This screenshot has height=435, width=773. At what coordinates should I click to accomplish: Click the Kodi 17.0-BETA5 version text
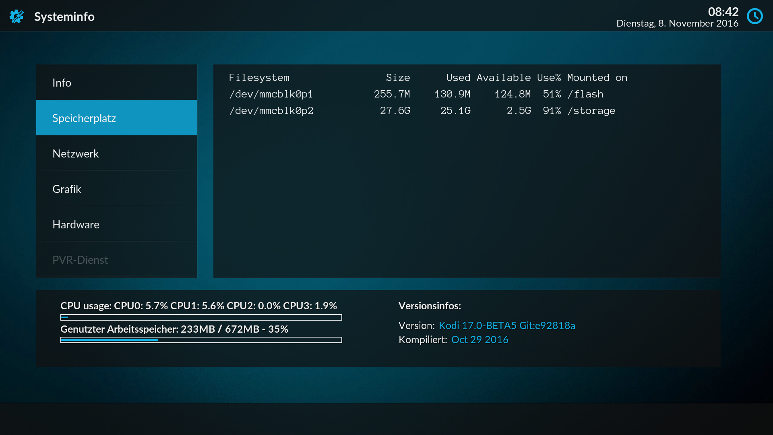pos(506,325)
